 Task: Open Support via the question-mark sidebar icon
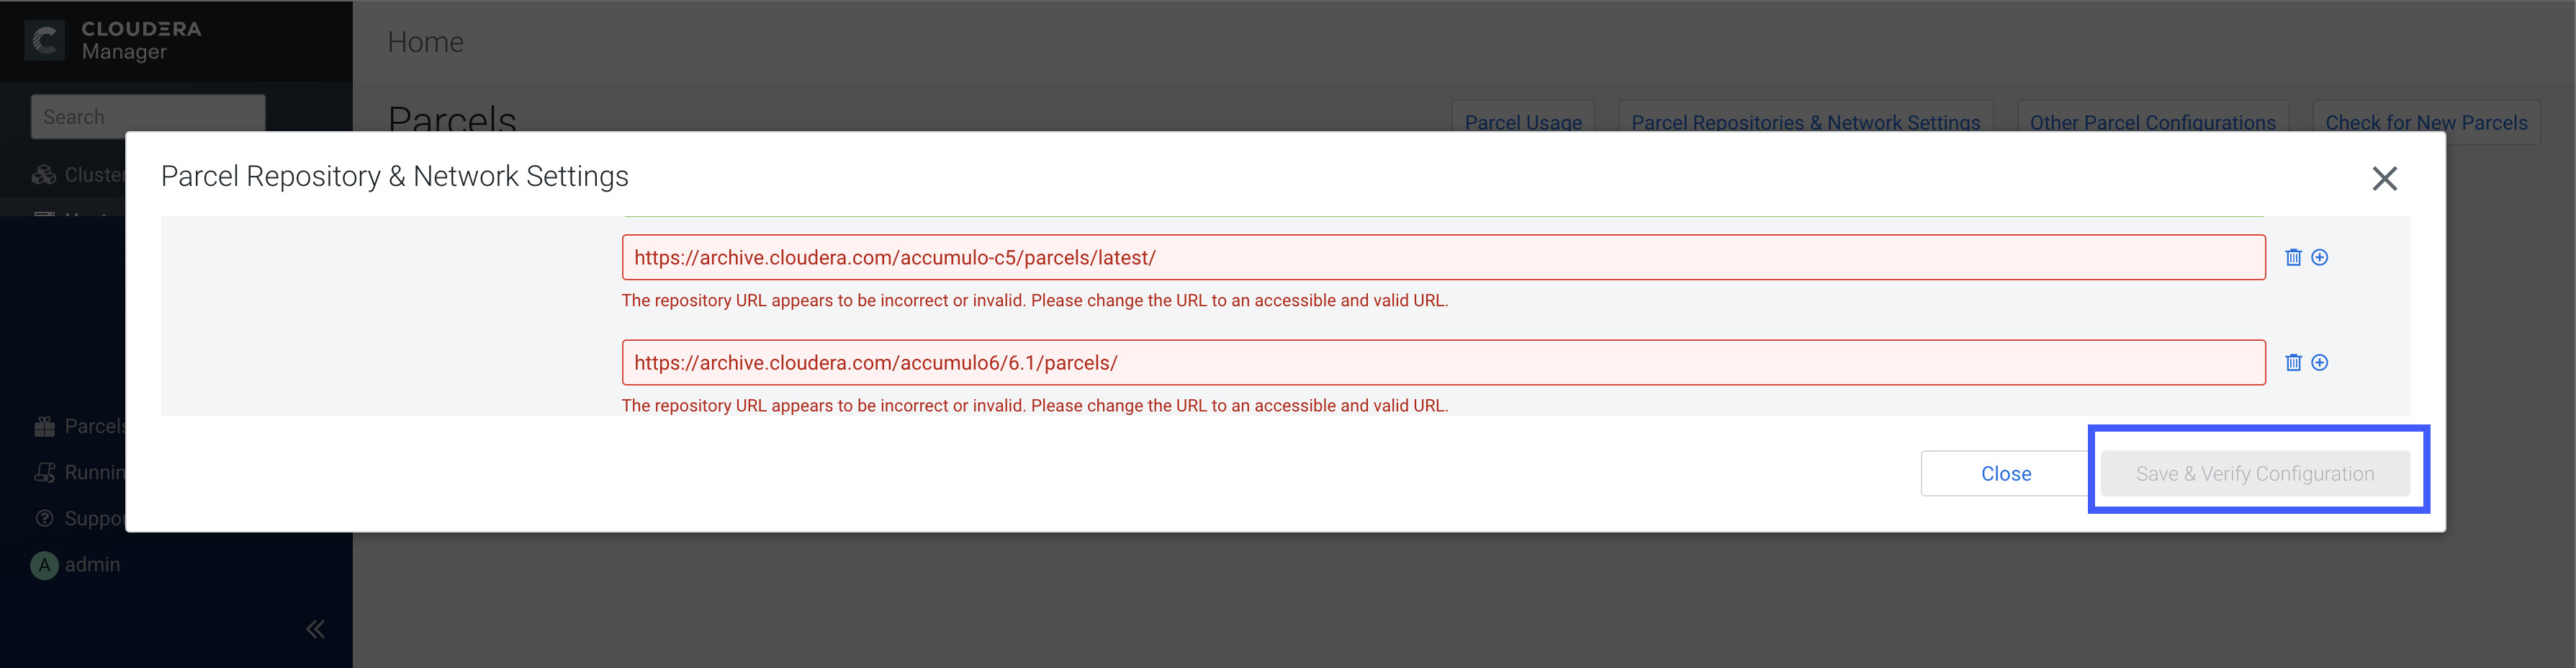[x=44, y=519]
